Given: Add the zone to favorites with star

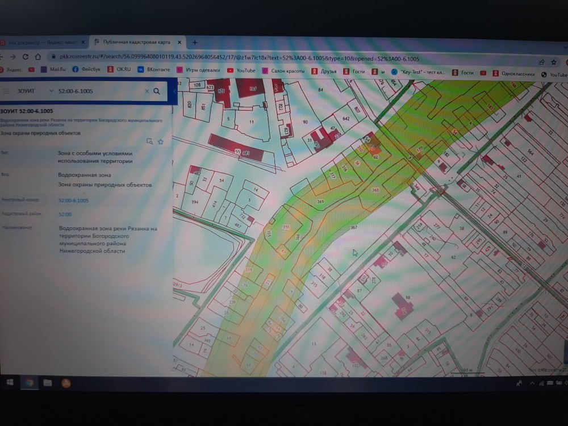Looking at the screenshot, I should click(x=160, y=141).
